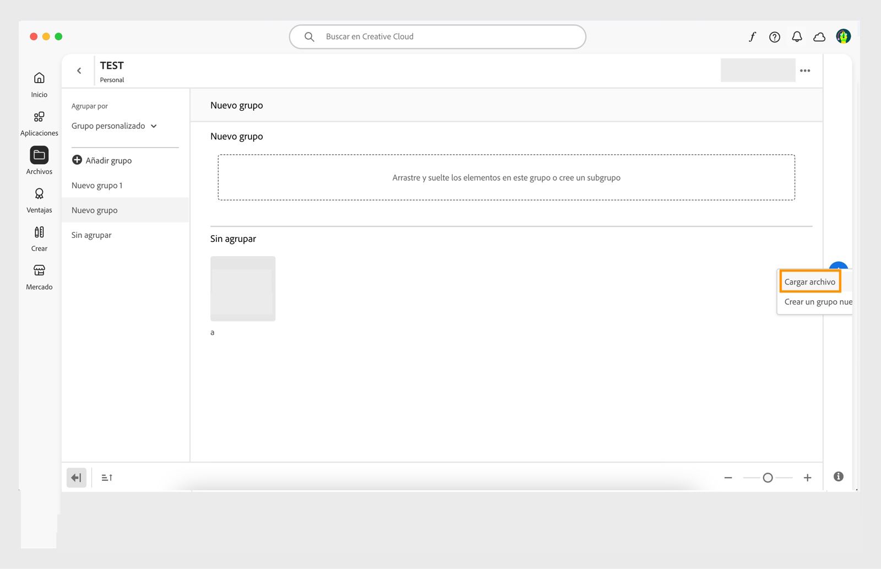
Task: Click Añadir grupo label
Action: [108, 160]
